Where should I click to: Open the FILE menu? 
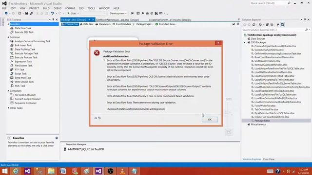tap(4, 8)
